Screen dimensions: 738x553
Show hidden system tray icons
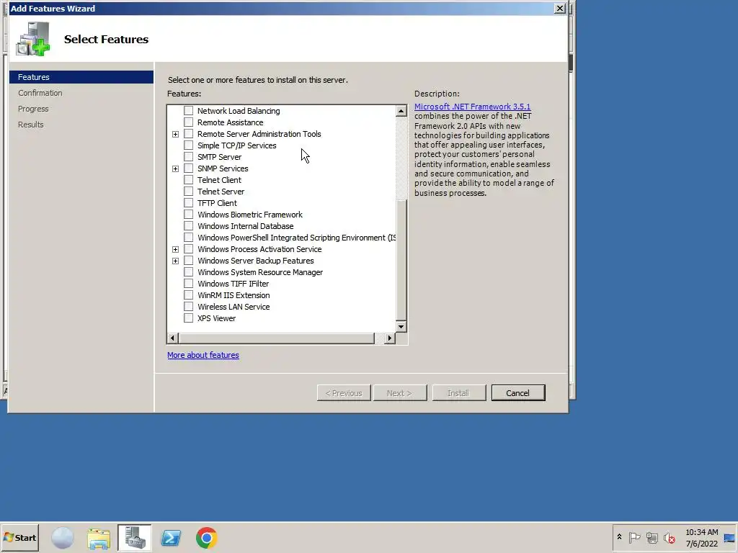[x=619, y=537]
